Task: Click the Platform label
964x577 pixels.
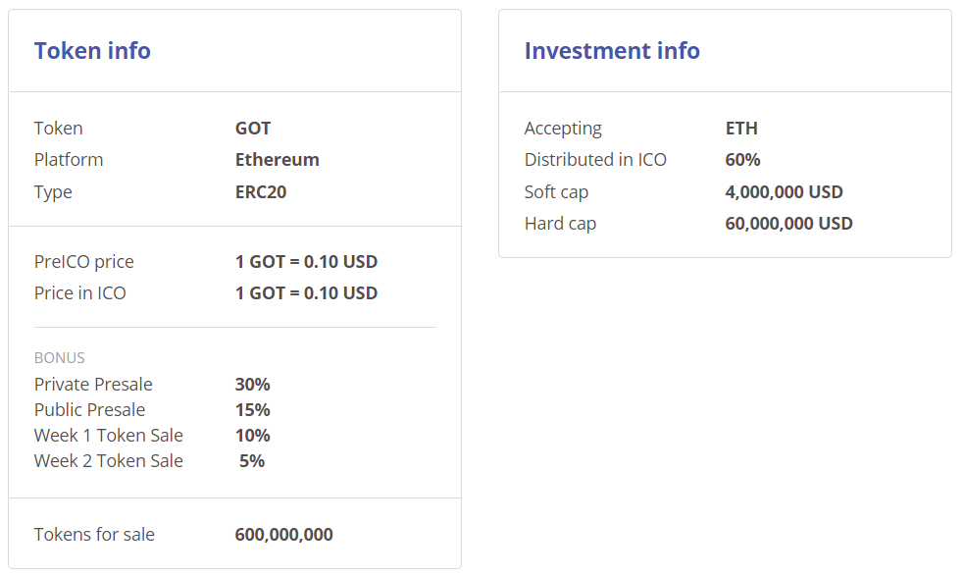Action: coord(69,160)
